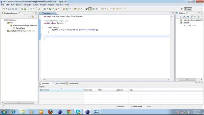Click the Back navigation arrow icon
This screenshot has height=115, width=204.
point(117,9)
